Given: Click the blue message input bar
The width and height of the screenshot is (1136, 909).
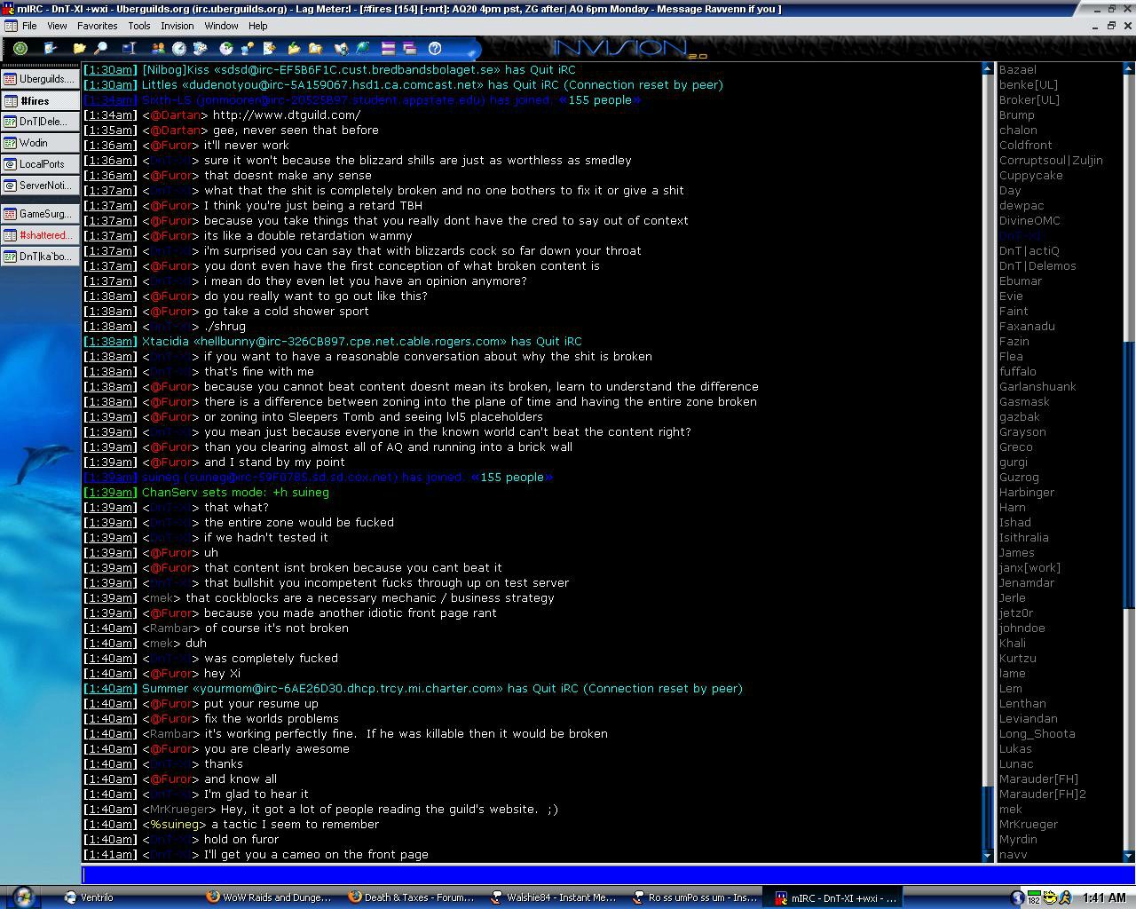Looking at the screenshot, I should point(536,875).
